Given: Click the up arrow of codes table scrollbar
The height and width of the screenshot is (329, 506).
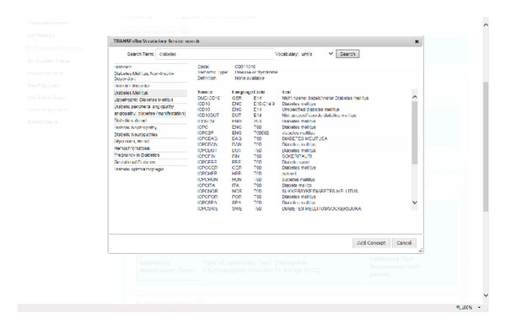Looking at the screenshot, I should coord(415,97).
